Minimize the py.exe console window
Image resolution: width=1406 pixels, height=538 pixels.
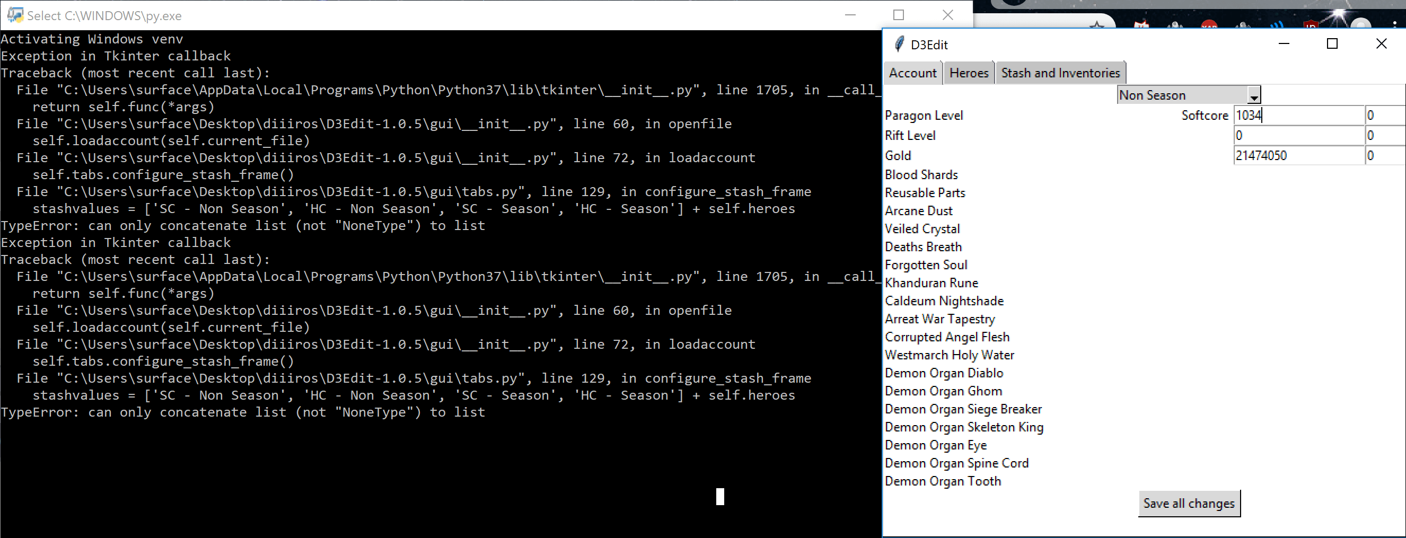click(x=850, y=15)
